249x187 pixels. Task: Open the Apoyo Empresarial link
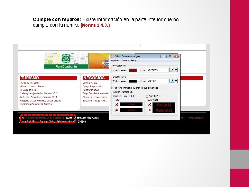(x=92, y=87)
